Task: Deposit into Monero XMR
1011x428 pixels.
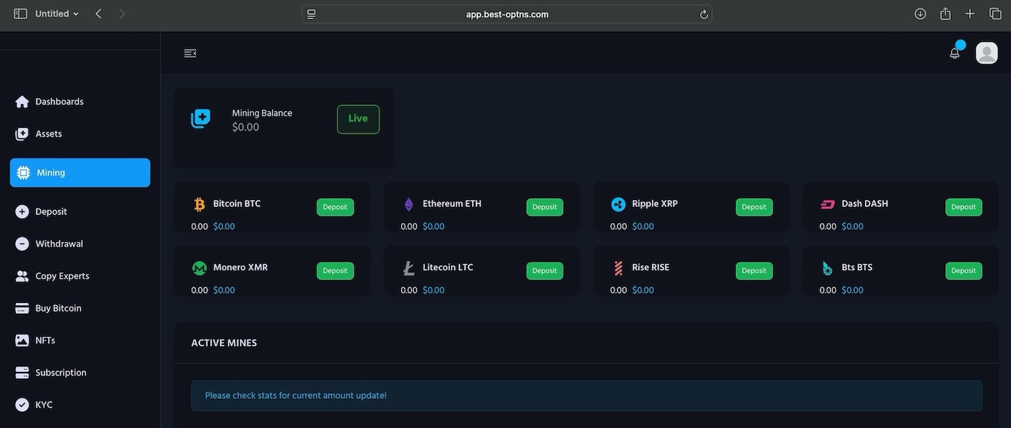Action: [x=335, y=270]
